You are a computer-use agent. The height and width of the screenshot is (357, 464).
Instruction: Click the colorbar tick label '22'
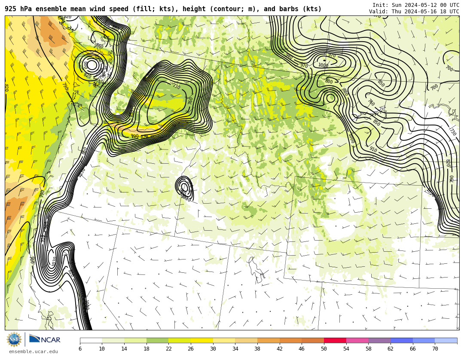168,349
